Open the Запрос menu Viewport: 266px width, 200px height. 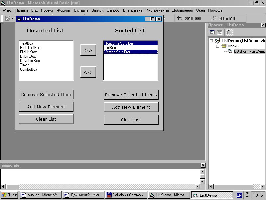tap(113, 10)
